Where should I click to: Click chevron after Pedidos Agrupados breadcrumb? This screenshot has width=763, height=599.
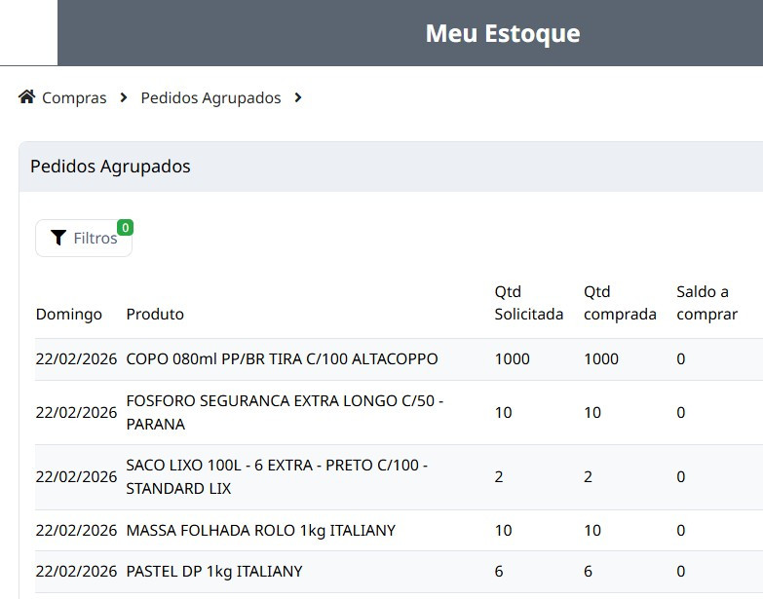298,97
